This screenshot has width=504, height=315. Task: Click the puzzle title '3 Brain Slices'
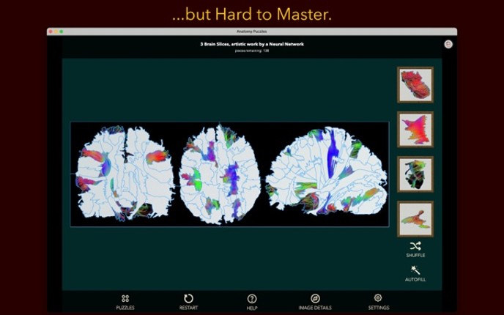point(252,44)
